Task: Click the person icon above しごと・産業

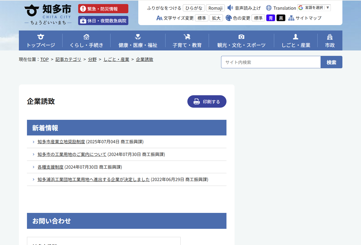Action: coord(296,36)
